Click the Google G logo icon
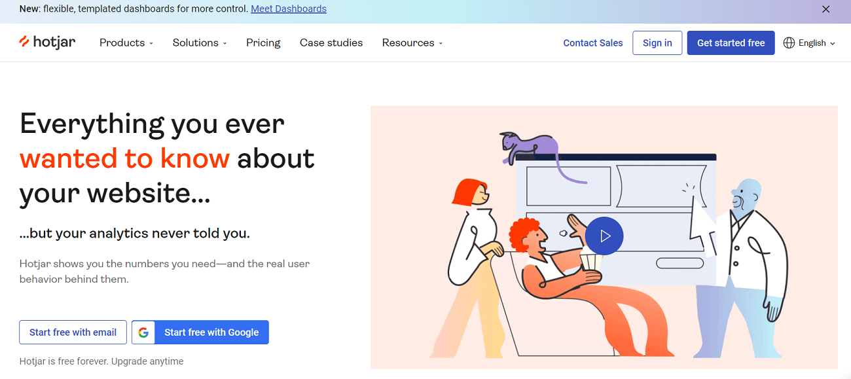The height and width of the screenshot is (379, 851). coord(143,333)
